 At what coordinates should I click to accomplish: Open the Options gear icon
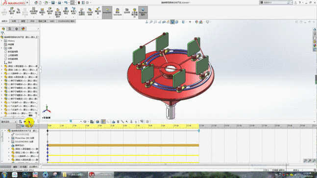point(87,2)
